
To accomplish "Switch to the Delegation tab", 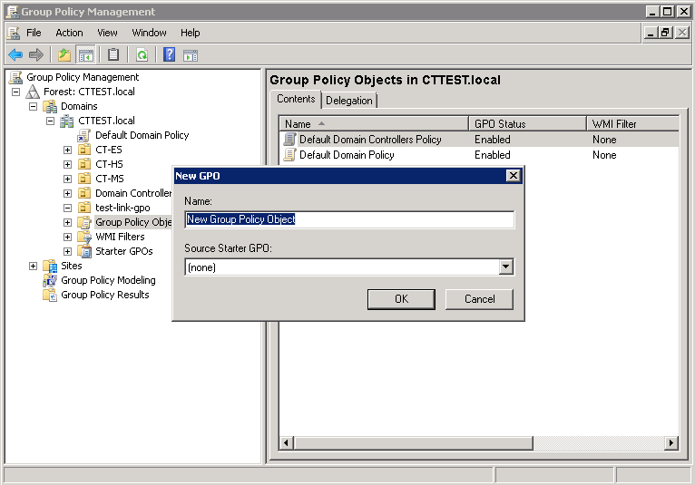I will pyautogui.click(x=349, y=101).
